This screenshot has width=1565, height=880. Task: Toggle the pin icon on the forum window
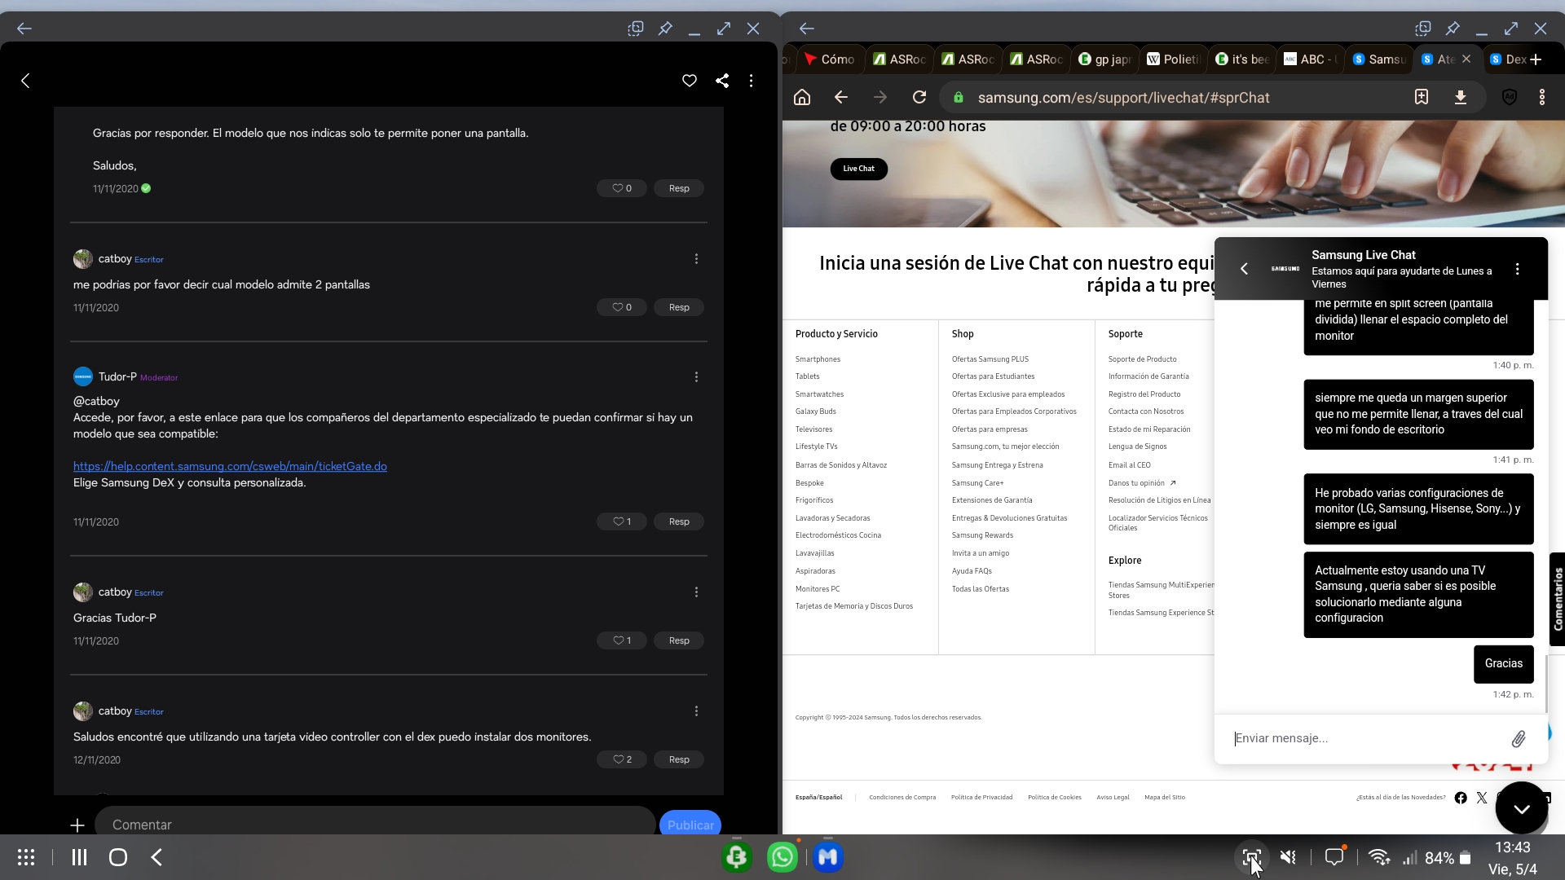click(x=665, y=29)
